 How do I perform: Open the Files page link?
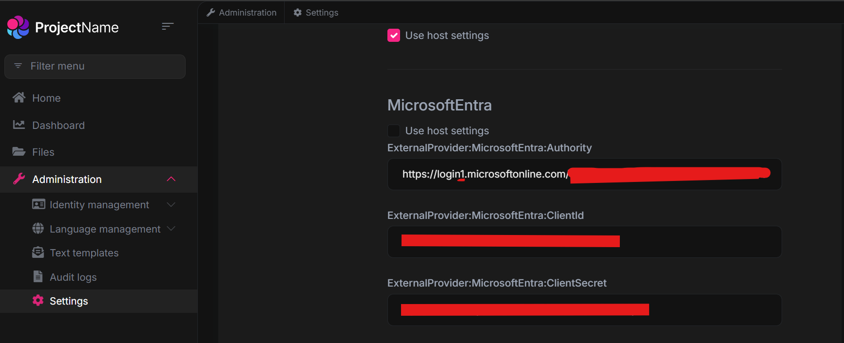click(x=43, y=152)
